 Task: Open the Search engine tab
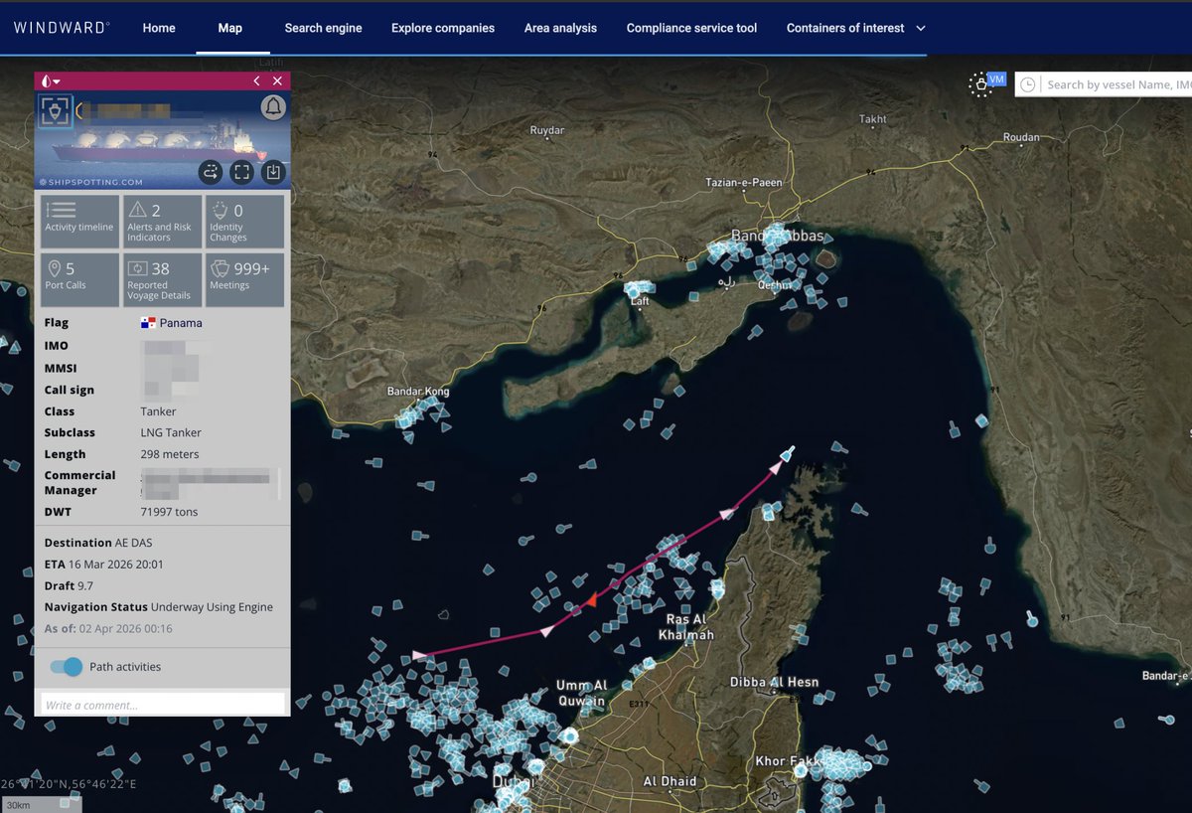(x=323, y=28)
